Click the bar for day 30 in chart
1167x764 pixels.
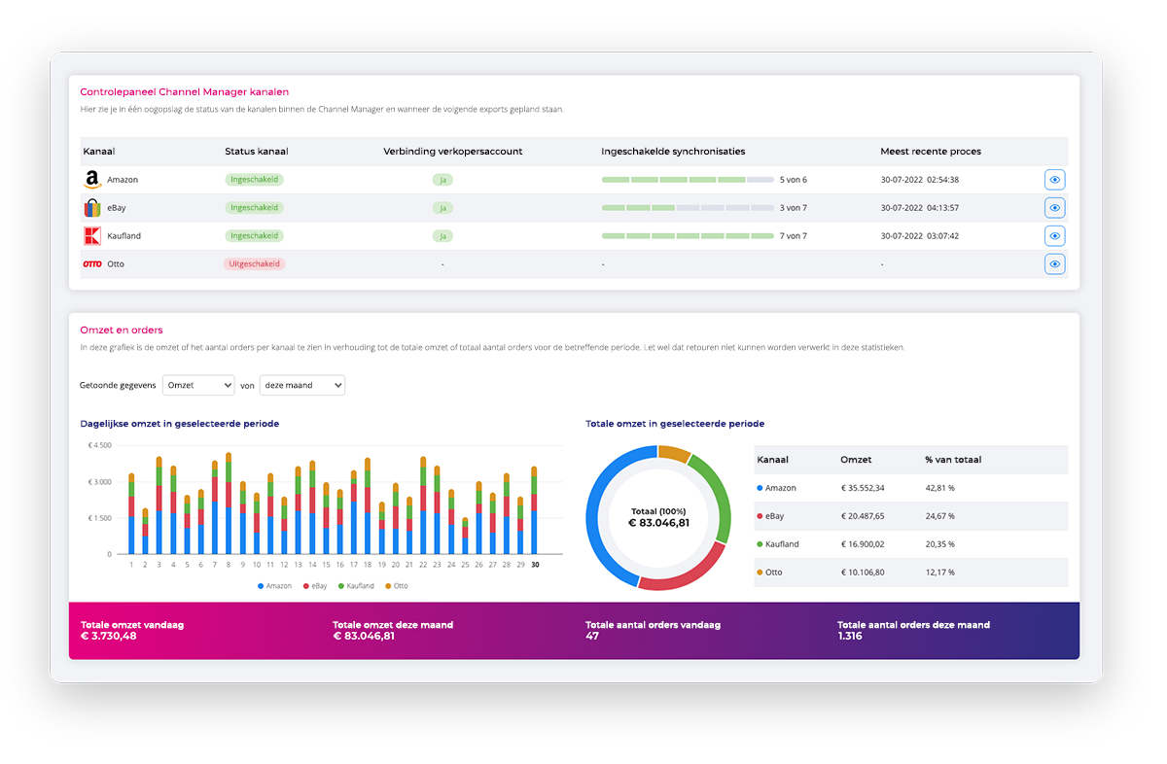click(x=534, y=510)
